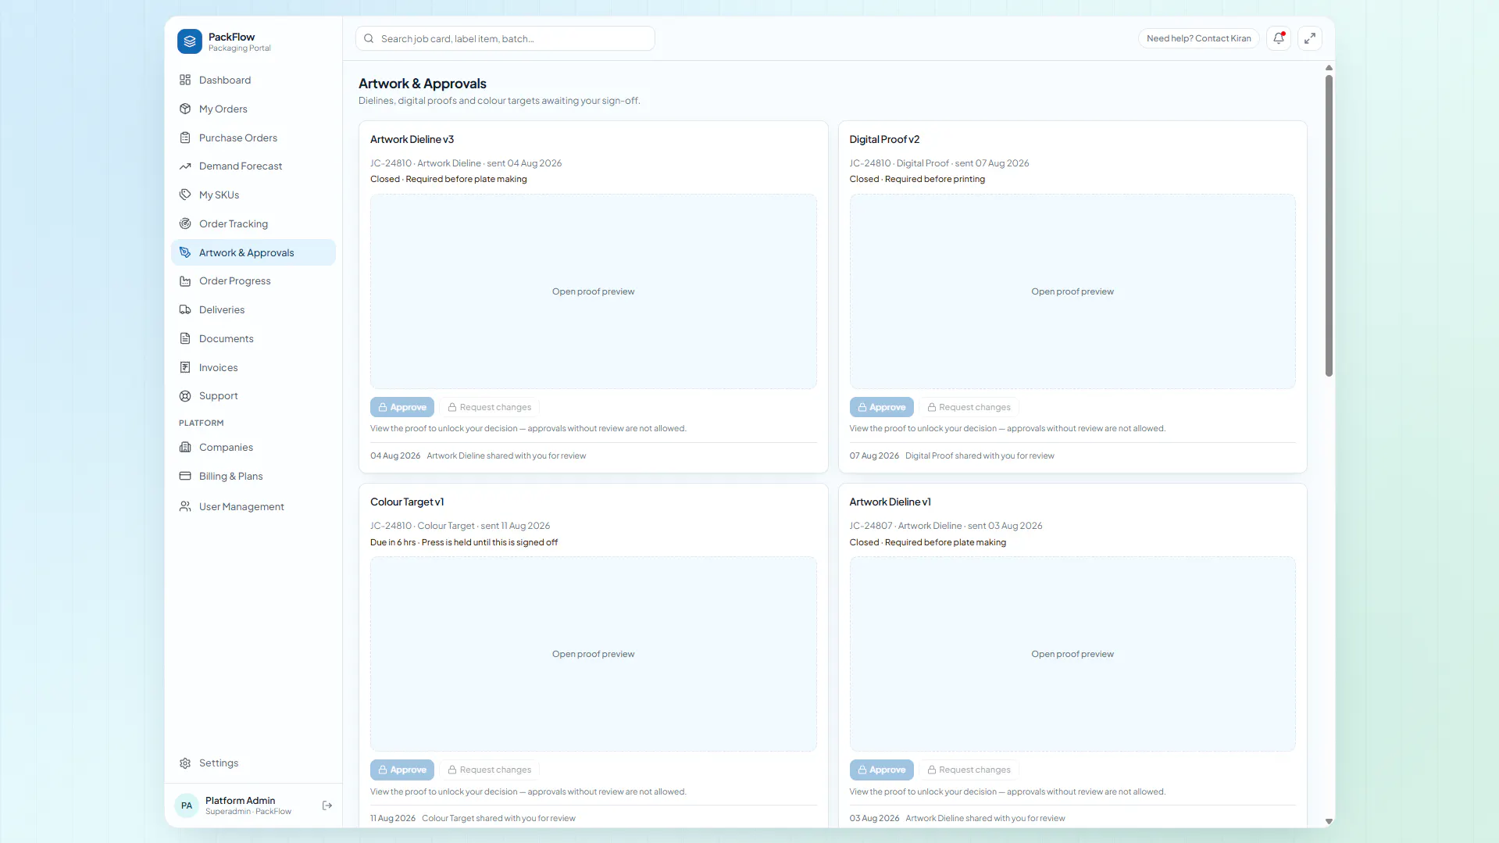The image size is (1499, 843).
Task: Click the PA avatar circle
Action: (x=187, y=805)
